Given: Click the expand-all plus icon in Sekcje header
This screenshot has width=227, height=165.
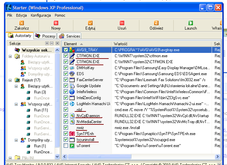Looking at the screenshot, I should click(x=47, y=44).
